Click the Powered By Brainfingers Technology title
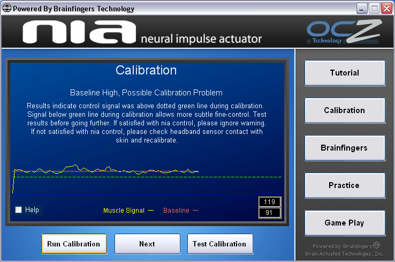 pyautogui.click(x=73, y=9)
